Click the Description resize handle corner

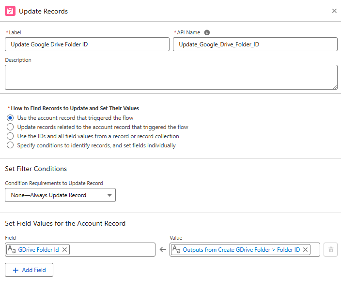click(335, 87)
